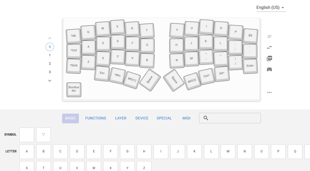Switch to the FUNCTIONS tab
Viewport: 310px width, 171px height.
pos(96,118)
